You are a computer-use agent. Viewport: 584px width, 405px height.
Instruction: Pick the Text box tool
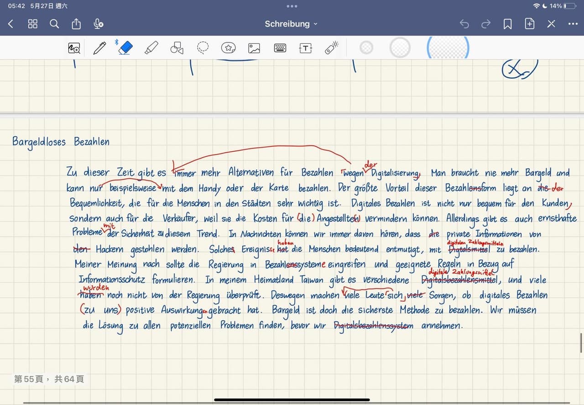tap(305, 48)
